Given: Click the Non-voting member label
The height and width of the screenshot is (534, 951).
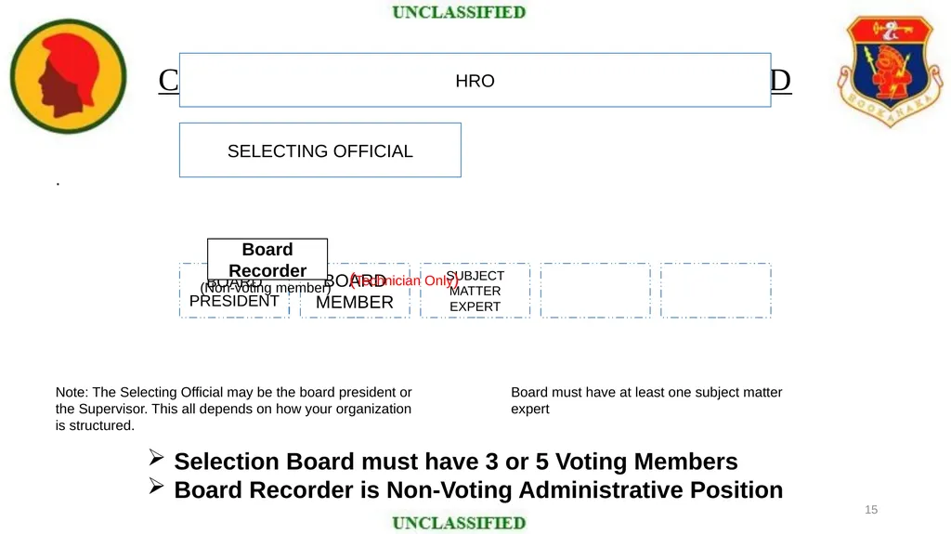Looking at the screenshot, I should click(266, 288).
